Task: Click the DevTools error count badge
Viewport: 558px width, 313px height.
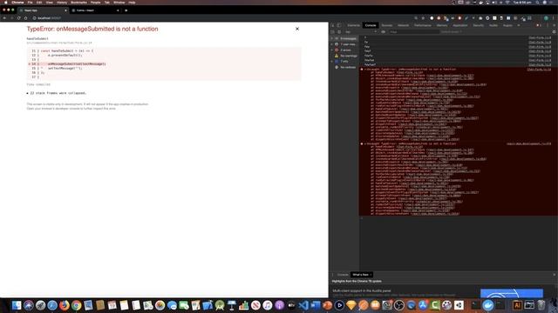Action: [x=539, y=25]
